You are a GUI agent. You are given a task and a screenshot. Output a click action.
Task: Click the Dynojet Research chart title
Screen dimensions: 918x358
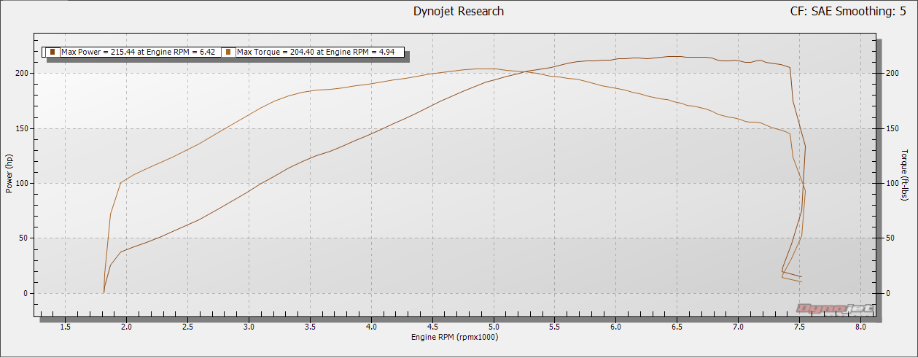point(459,11)
